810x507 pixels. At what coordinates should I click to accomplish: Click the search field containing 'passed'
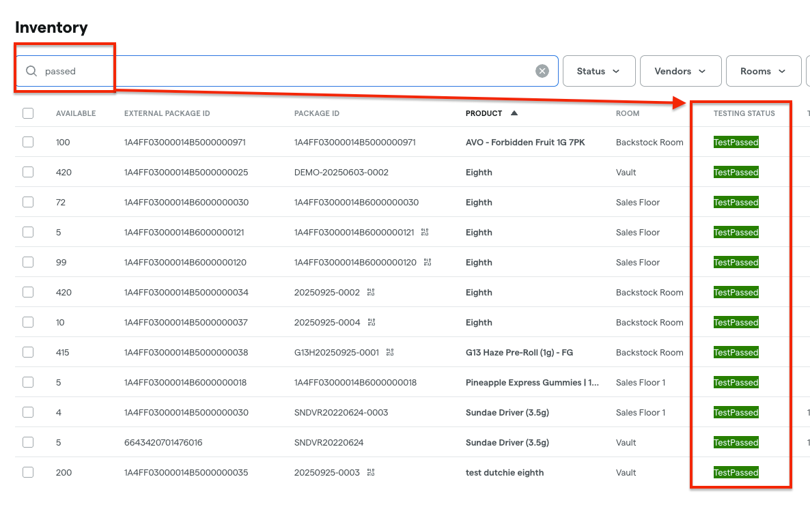(x=287, y=71)
